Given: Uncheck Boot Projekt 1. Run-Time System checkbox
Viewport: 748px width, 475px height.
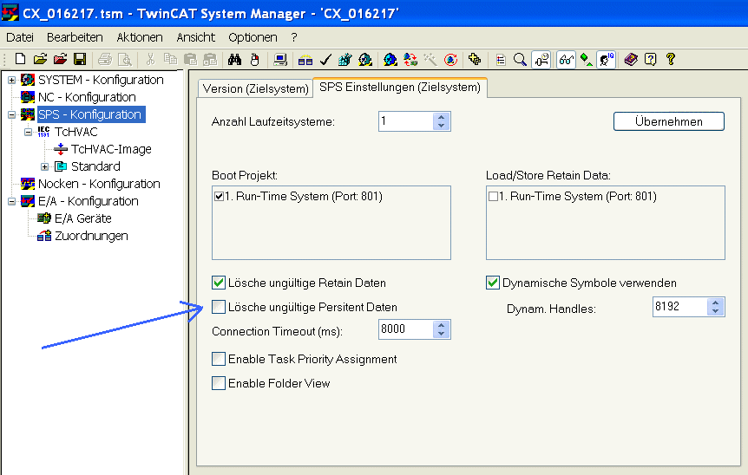Looking at the screenshot, I should (x=219, y=196).
